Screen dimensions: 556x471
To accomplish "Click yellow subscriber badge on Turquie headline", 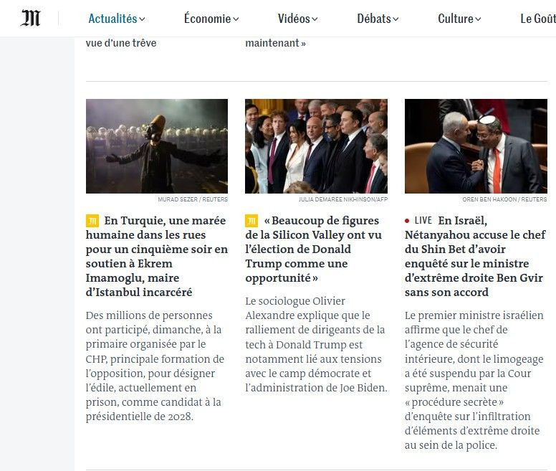I will coord(92,221).
